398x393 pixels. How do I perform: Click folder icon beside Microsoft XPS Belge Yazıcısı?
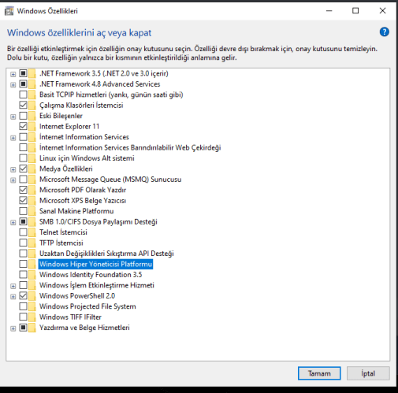coord(32,200)
